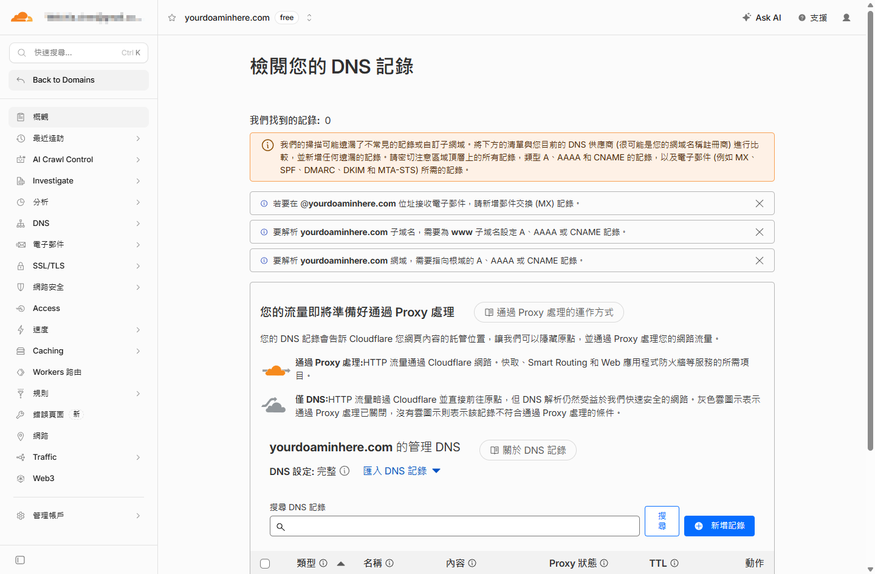Click the page vertical scrollbar

click(870, 231)
